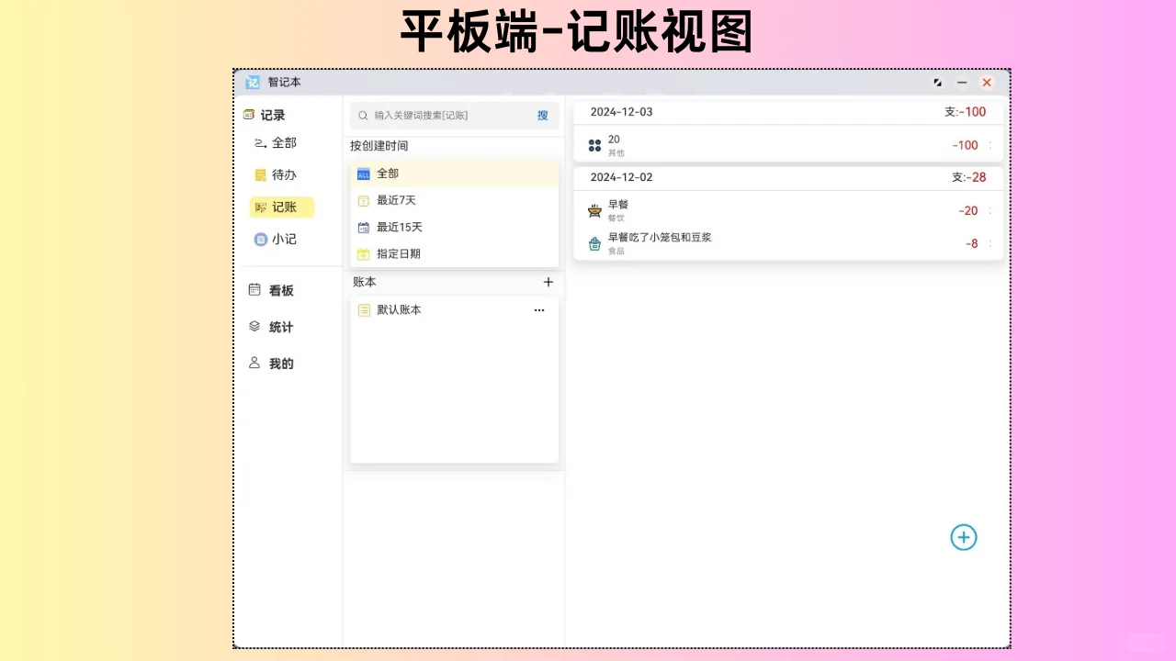Select the 全部 filter under 按创建时间
This screenshot has height=661, width=1176.
387,173
